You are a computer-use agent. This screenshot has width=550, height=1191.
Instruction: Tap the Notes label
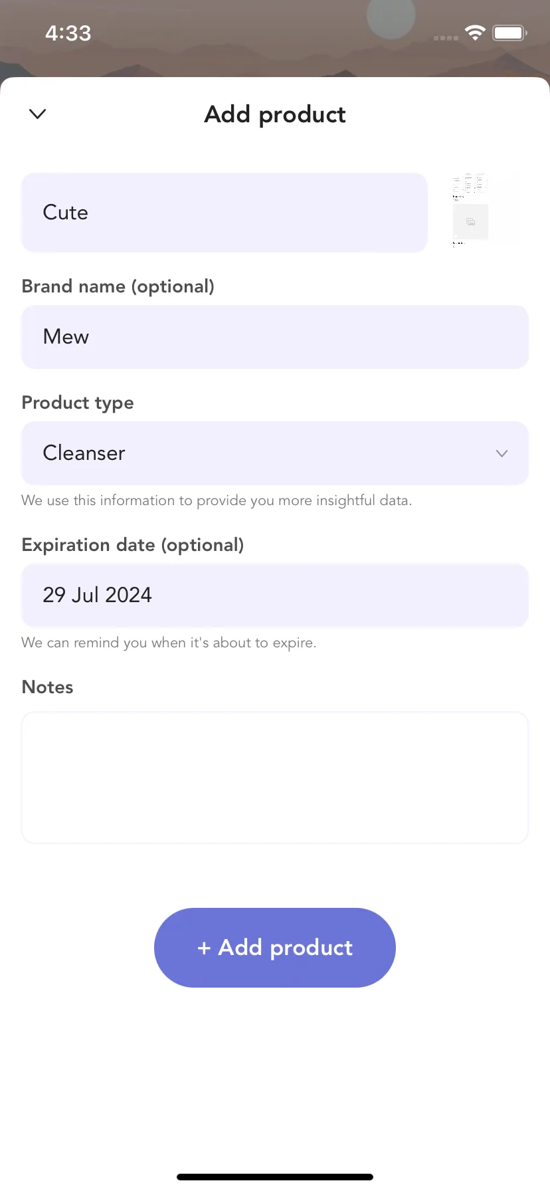[48, 687]
